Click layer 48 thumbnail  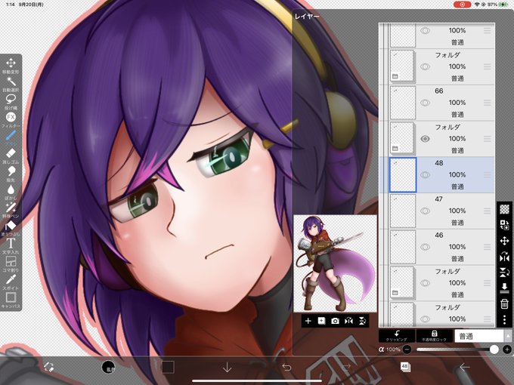click(x=403, y=175)
